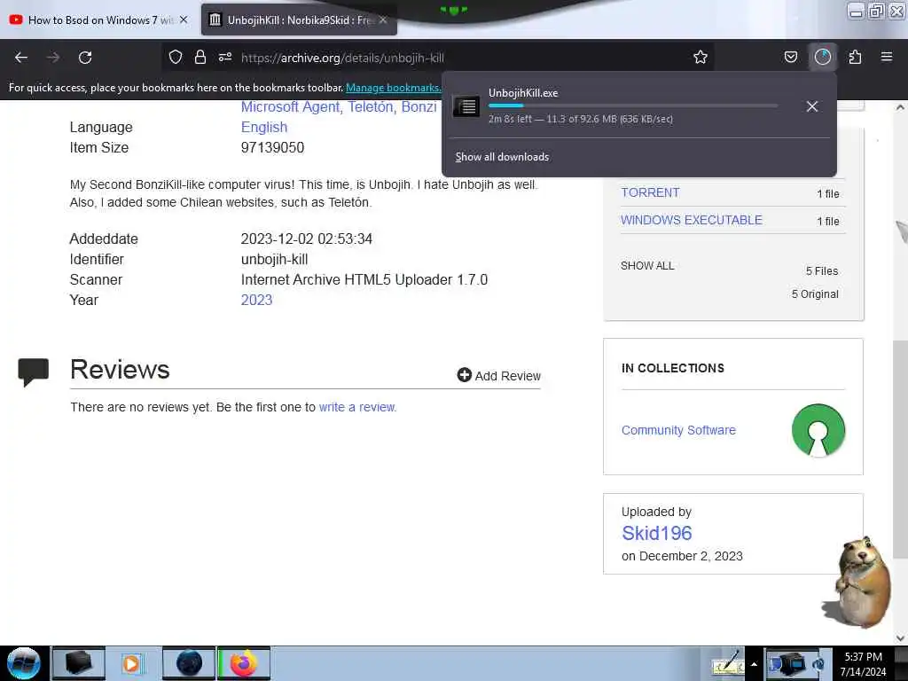Open Manage bookmarks link
The height and width of the screenshot is (681, 908).
[x=393, y=88]
